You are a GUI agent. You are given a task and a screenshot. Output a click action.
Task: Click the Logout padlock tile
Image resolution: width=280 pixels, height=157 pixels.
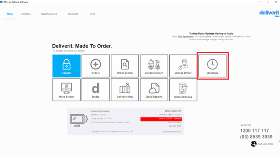tap(66, 66)
